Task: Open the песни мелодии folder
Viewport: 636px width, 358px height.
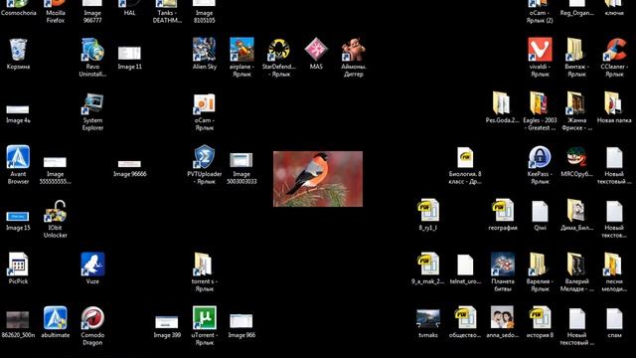Action: coord(614,265)
